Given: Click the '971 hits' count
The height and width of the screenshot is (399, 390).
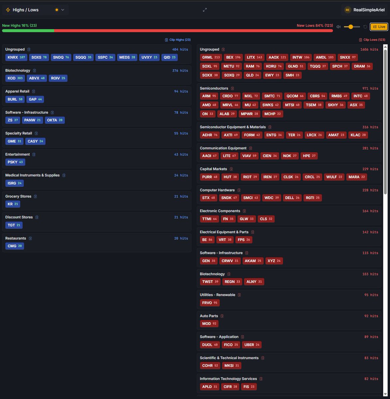Looking at the screenshot, I should pyautogui.click(x=370, y=88).
